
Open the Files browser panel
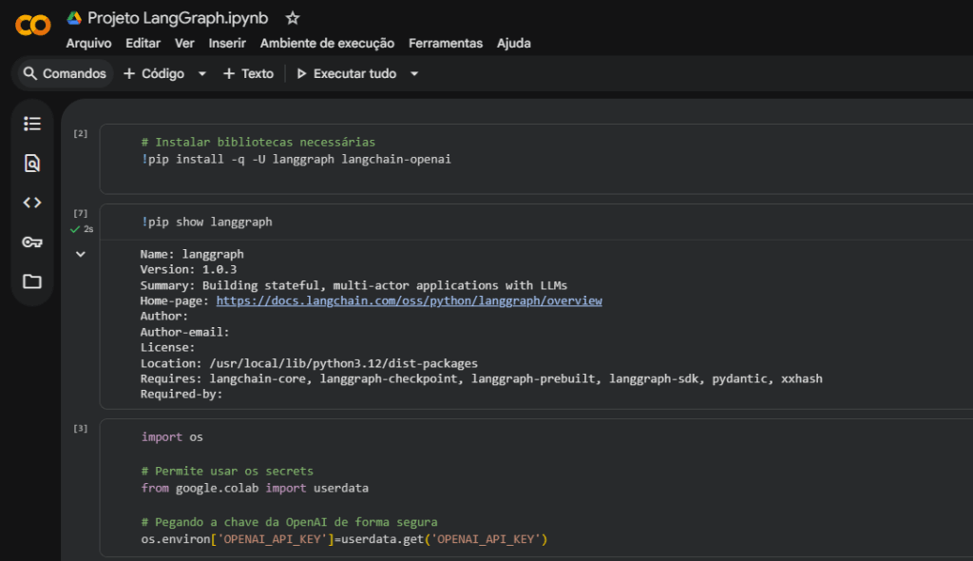tap(31, 281)
